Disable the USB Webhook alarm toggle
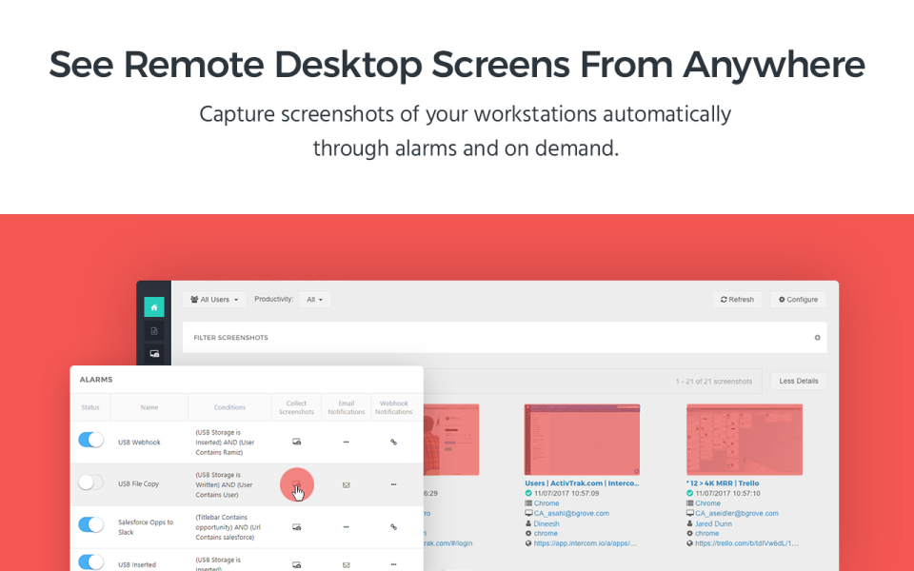 coord(91,440)
